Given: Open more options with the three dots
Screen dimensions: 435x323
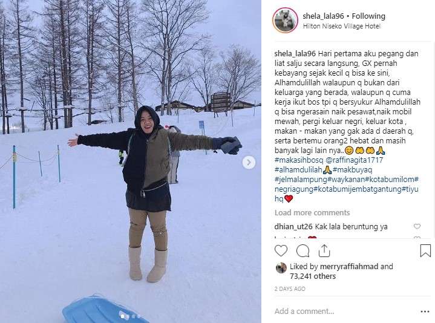Looking at the screenshot, I should click(425, 312).
